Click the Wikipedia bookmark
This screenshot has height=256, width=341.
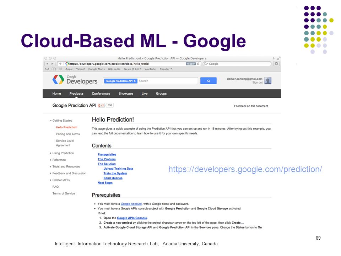click(114, 69)
